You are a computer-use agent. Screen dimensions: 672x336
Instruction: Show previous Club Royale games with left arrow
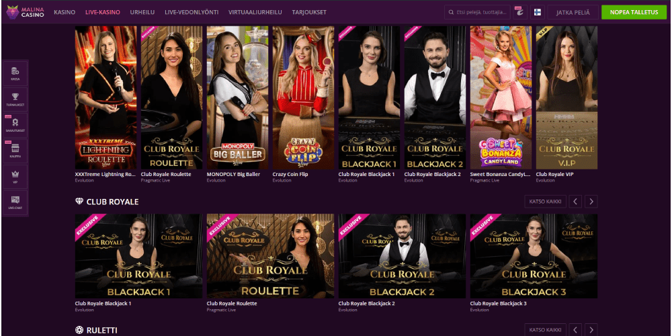[x=576, y=202]
